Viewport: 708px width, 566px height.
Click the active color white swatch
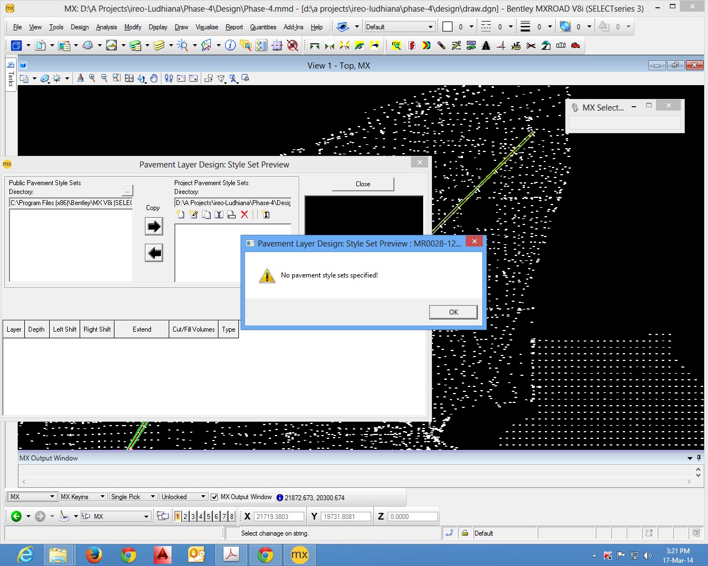pyautogui.click(x=447, y=27)
